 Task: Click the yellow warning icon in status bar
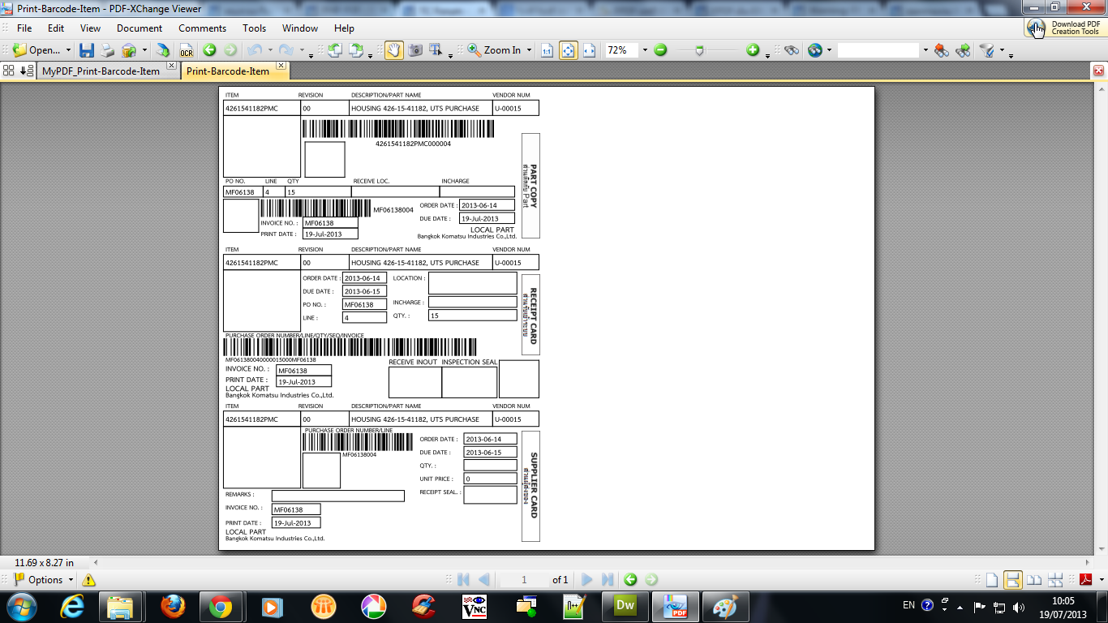click(x=89, y=580)
